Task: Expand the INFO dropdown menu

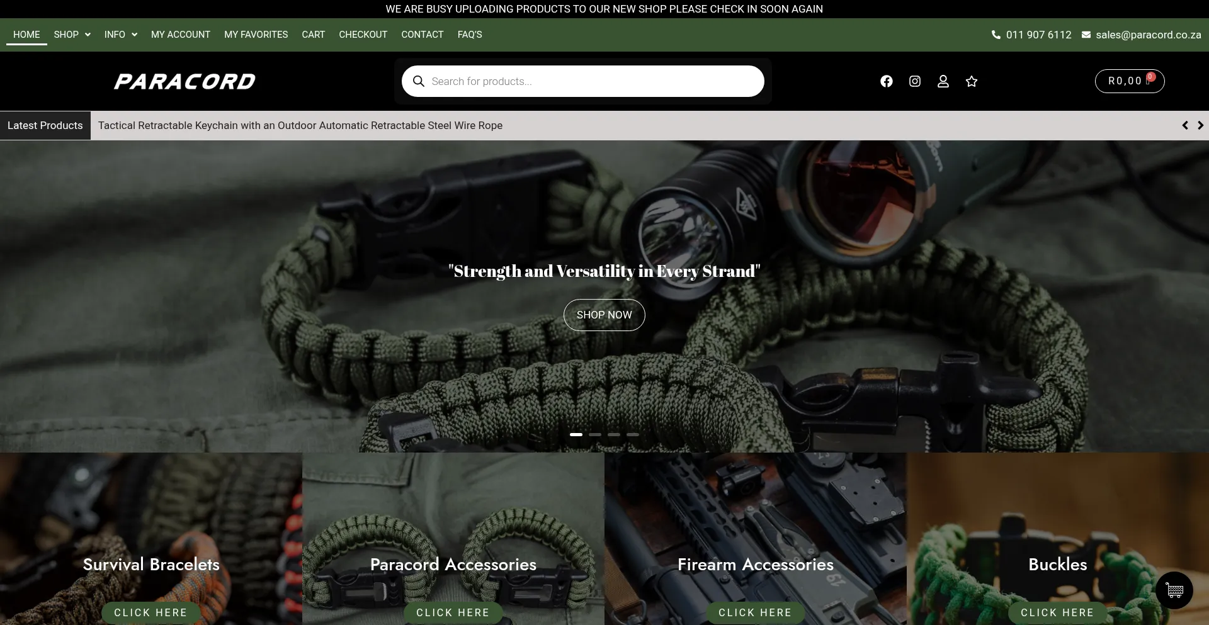Action: (x=120, y=35)
